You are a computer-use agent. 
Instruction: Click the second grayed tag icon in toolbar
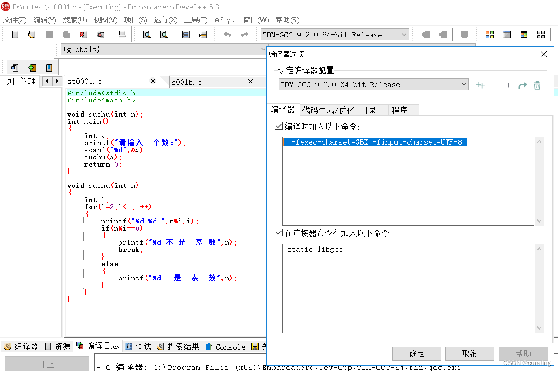443,35
